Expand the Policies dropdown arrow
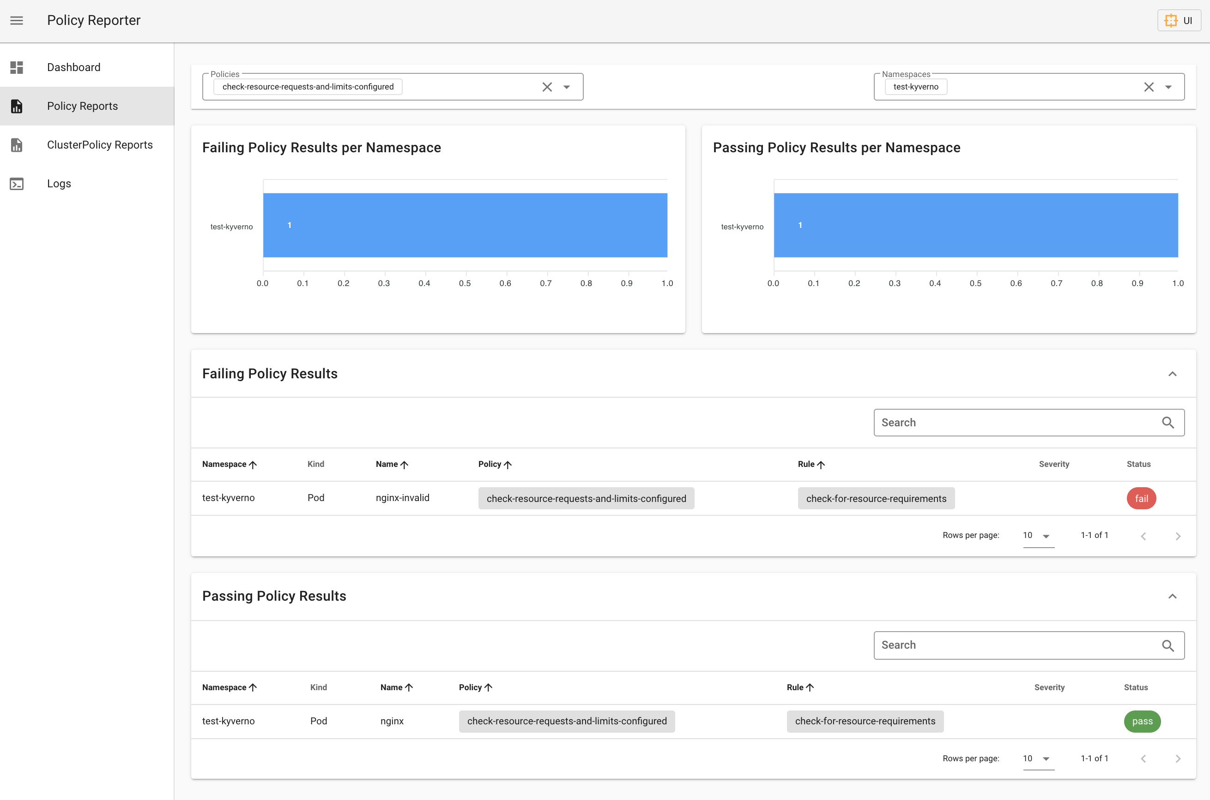 tap(567, 87)
